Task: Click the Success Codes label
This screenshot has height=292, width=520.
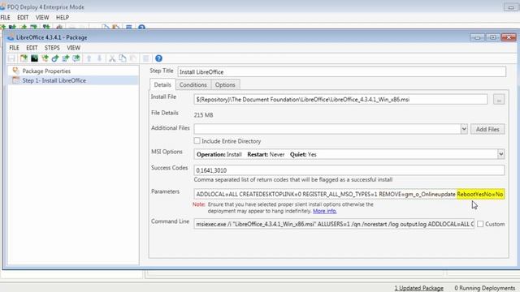Action: pos(170,168)
